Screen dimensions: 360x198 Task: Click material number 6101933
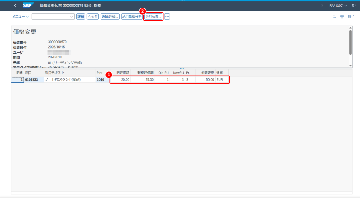[x=31, y=80]
